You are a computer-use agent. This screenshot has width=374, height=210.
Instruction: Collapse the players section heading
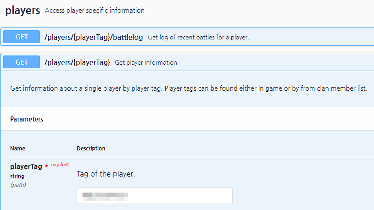click(x=22, y=11)
